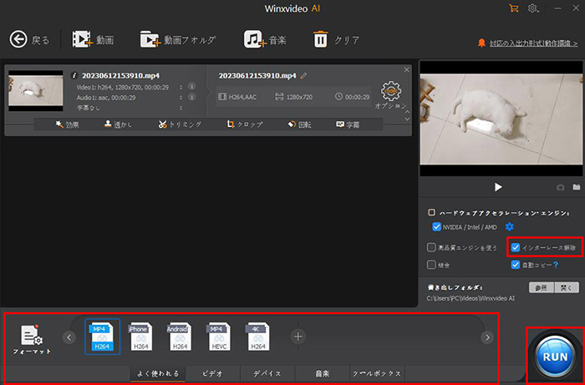The image size is (585, 385).
Task: Add music with 音楽 icon
Action: click(255, 39)
